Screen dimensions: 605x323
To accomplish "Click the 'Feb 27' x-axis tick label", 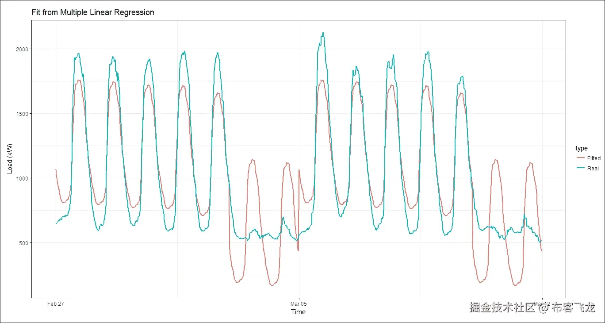I will pyautogui.click(x=56, y=304).
